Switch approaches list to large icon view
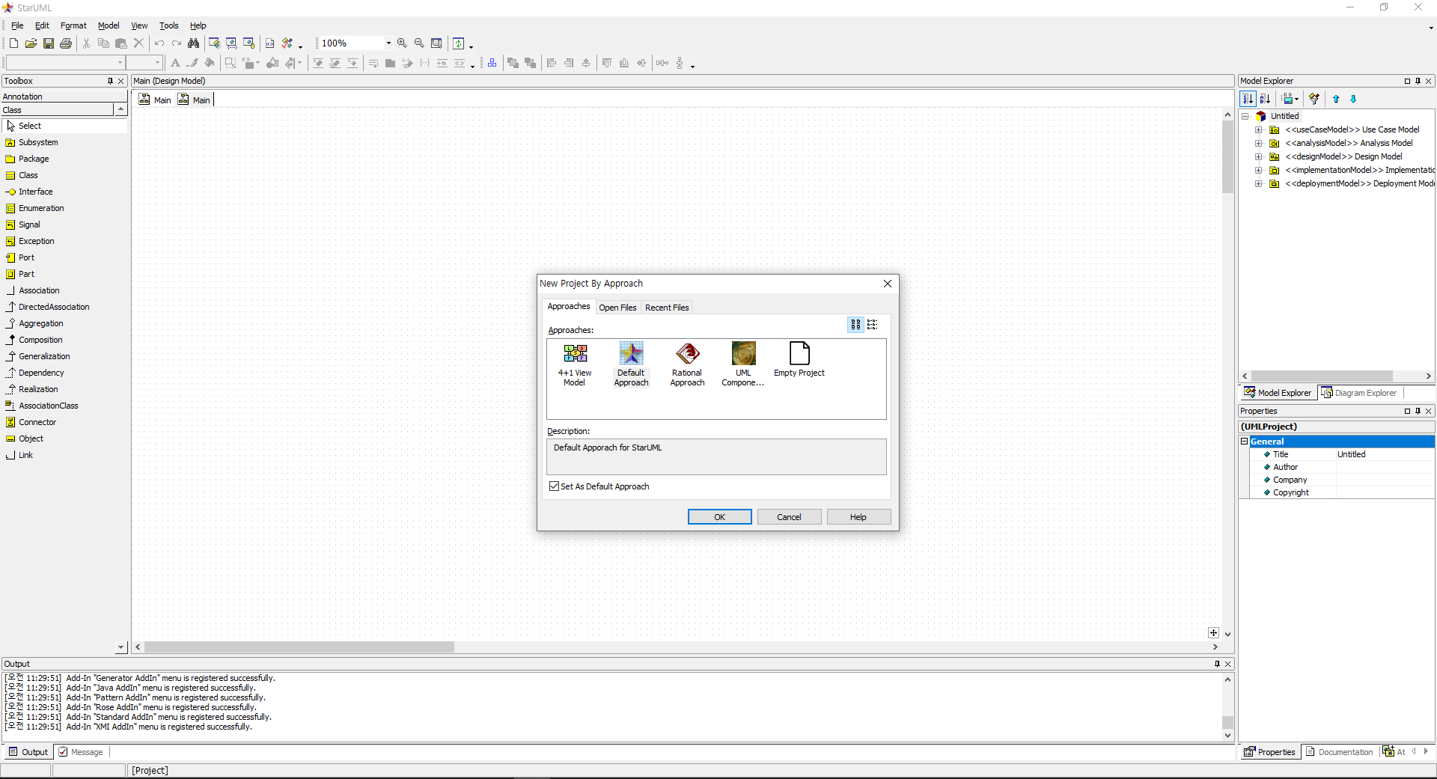Viewport: 1437px width, 779px height. tap(855, 325)
